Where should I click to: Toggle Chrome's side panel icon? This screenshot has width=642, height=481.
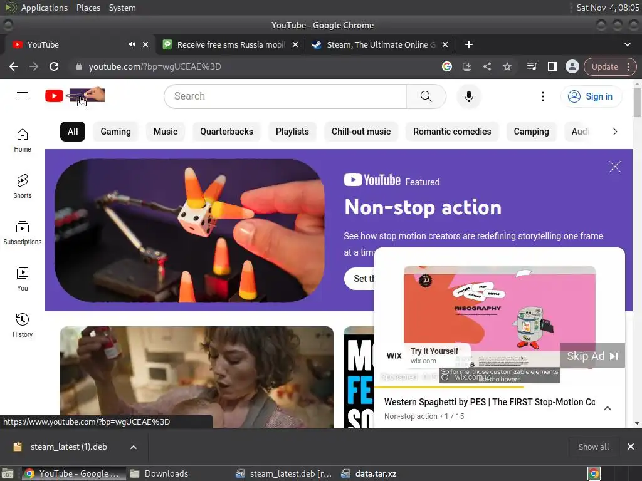point(552,66)
